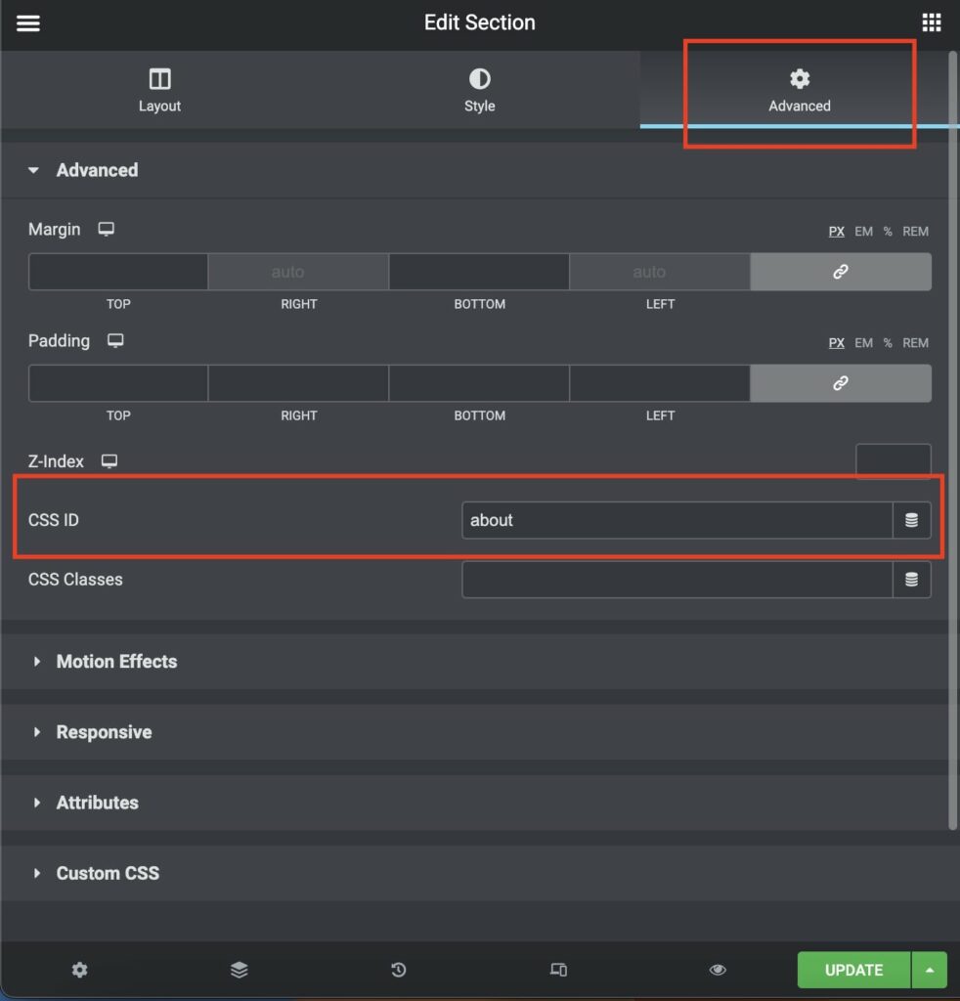Expand the Attributes section
The width and height of the screenshot is (960, 1001).
[x=474, y=803]
